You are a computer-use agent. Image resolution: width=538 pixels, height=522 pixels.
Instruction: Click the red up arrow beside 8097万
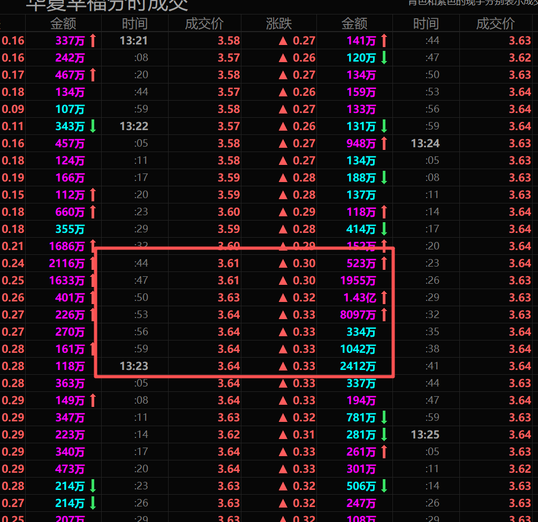384,315
